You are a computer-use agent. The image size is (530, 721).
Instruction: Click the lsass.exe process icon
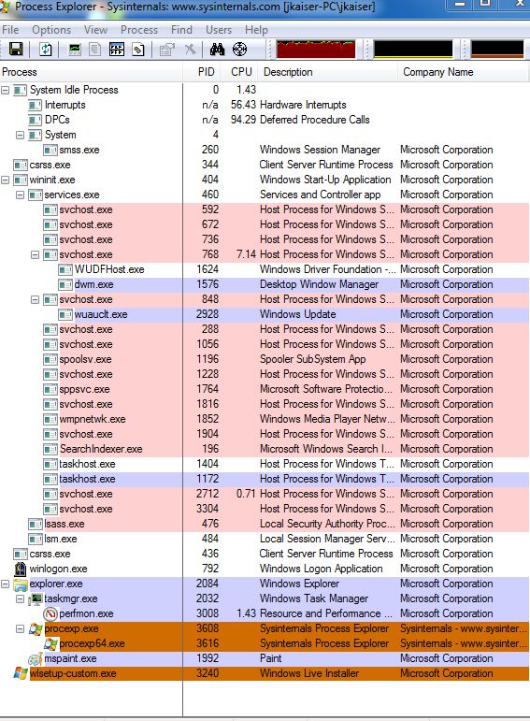pyautogui.click(x=36, y=525)
